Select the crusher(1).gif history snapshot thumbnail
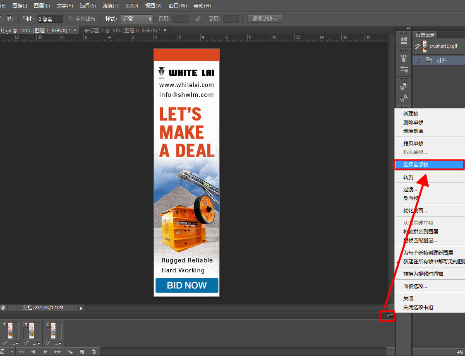This screenshot has width=465, height=356. 425,46
